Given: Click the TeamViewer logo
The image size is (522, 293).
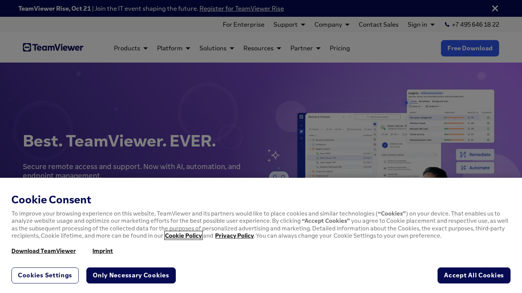Looking at the screenshot, I should click(53, 47).
